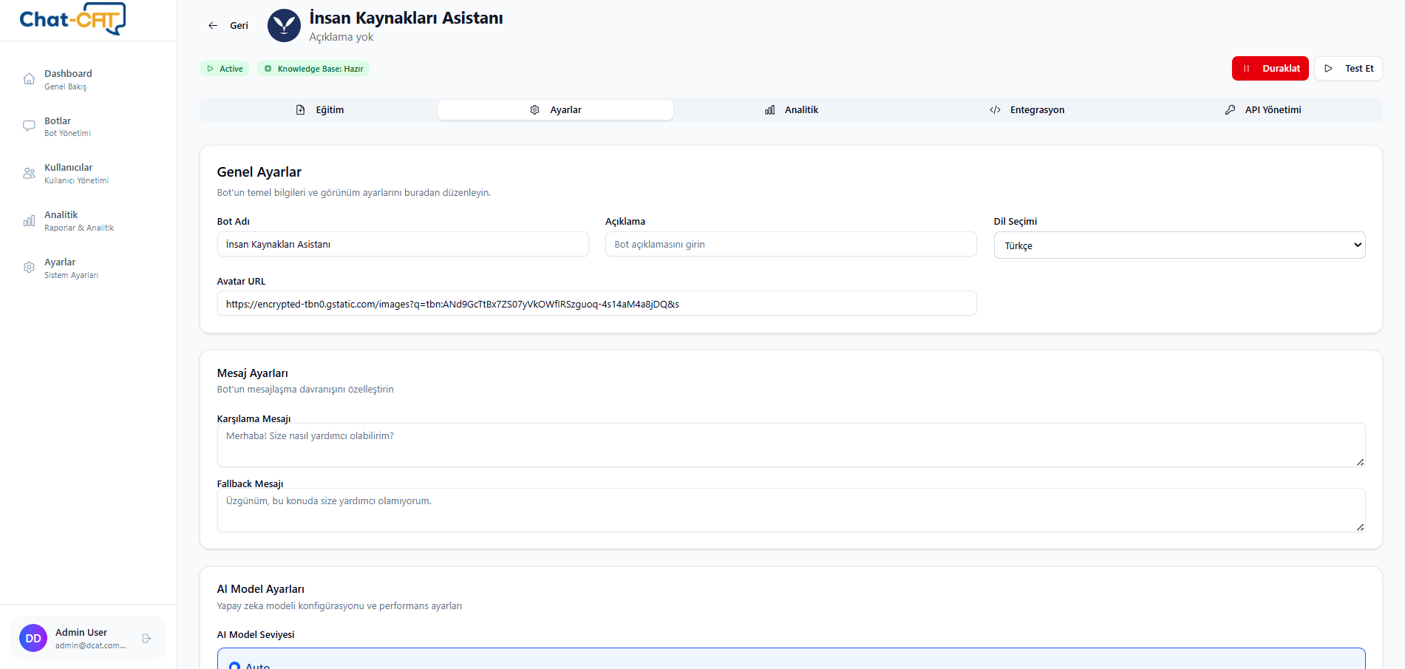This screenshot has width=1405, height=669.
Task: Open the Analitik tab in bot navigation
Action: click(792, 110)
